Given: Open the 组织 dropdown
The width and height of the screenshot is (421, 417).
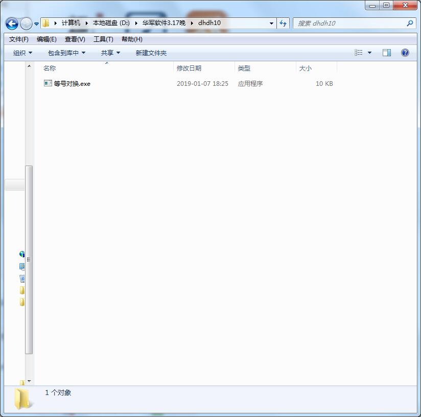Looking at the screenshot, I should [x=22, y=53].
